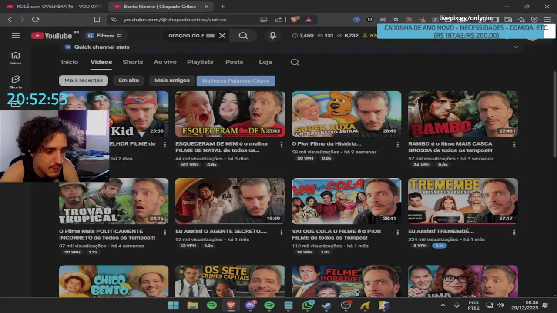Screen dimensions: 557x313
Task: Open the Filtros extension button
Action: [x=104, y=36]
